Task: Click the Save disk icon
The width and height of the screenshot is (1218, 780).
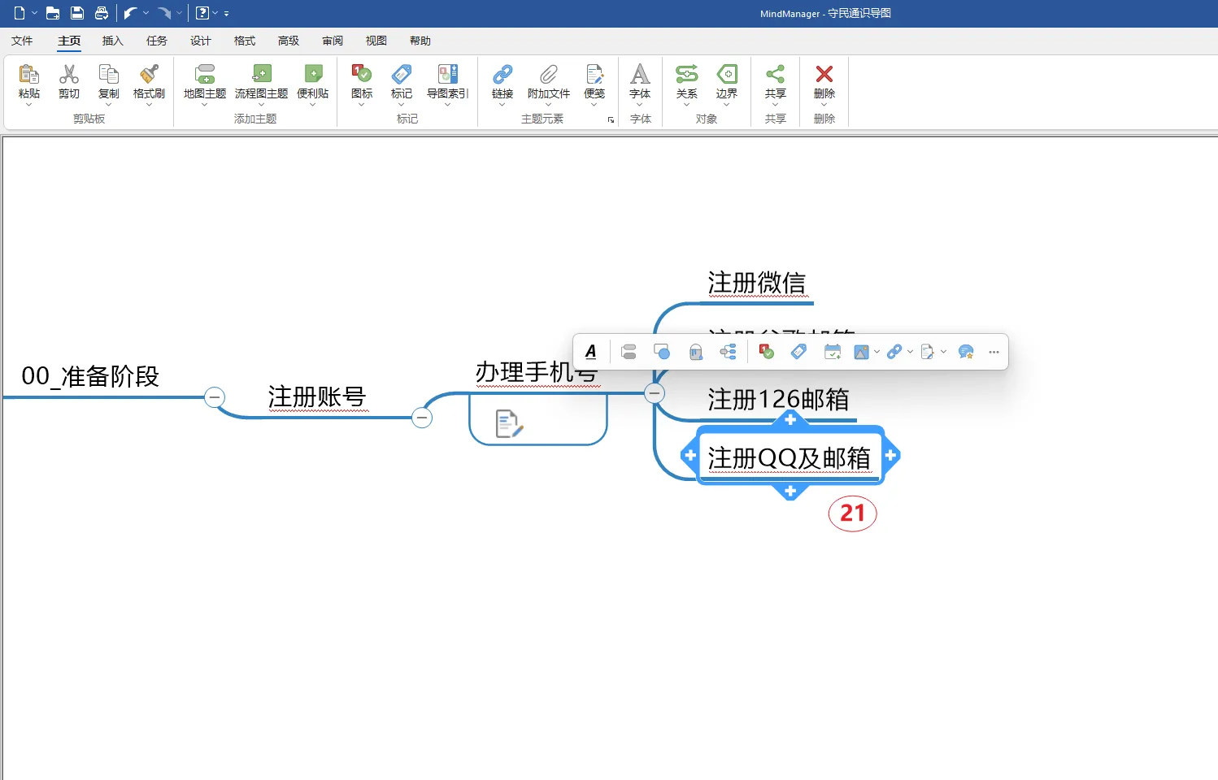Action: click(77, 13)
